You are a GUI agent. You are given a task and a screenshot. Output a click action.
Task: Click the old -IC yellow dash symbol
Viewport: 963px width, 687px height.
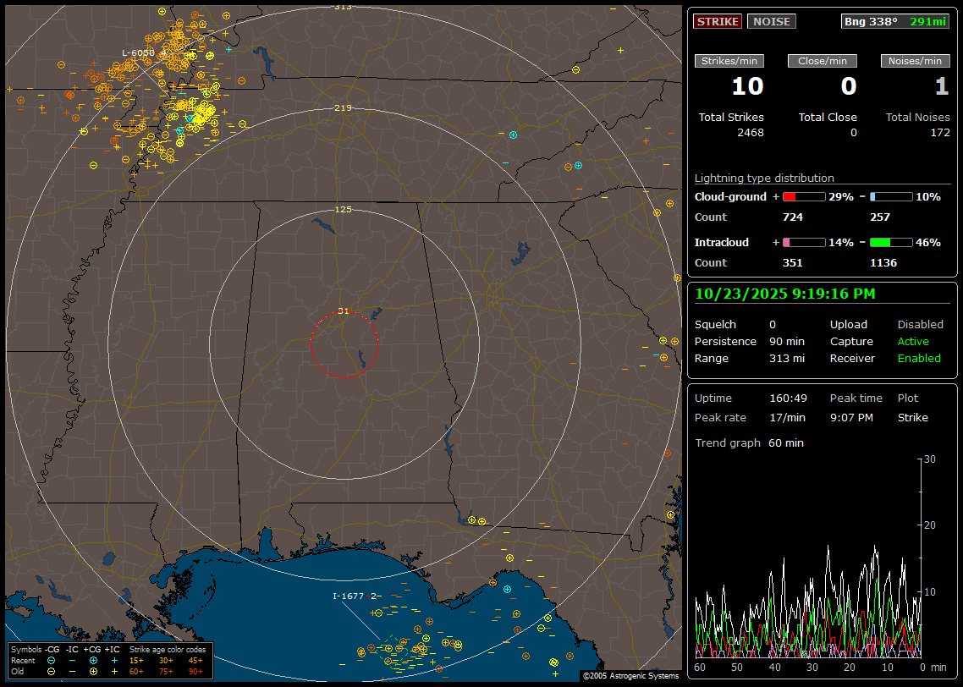(x=73, y=671)
